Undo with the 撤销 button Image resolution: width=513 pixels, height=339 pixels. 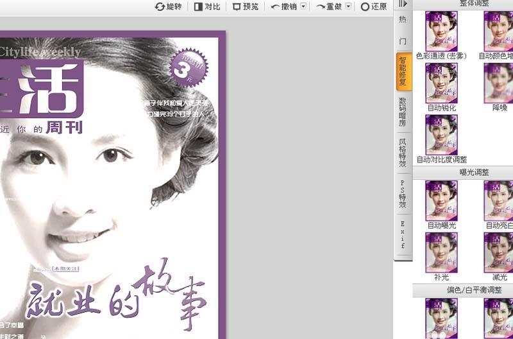[x=283, y=6]
